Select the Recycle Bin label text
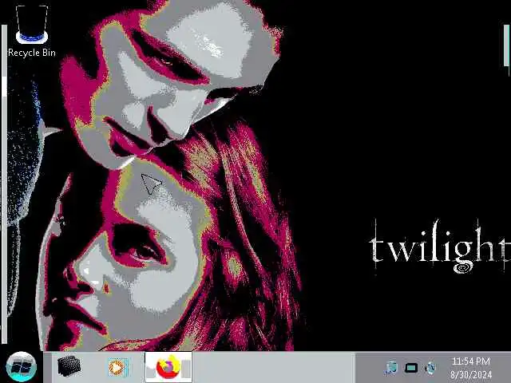The image size is (511, 383). pos(32,53)
